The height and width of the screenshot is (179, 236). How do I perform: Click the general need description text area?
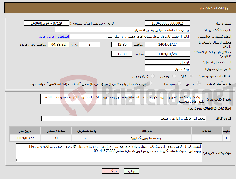pos(123,99)
